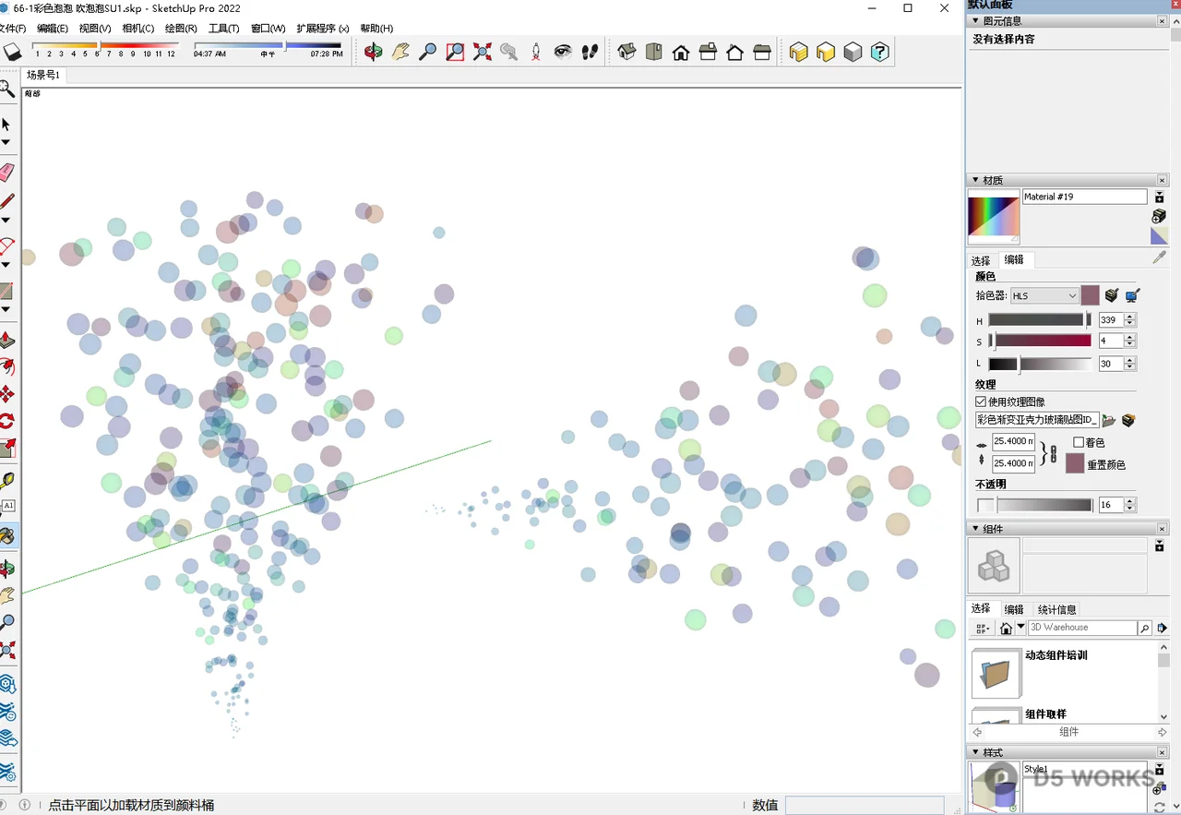Enable the 着色 colorize checkbox
Viewport: 1181px width, 815px height.
[1079, 442]
